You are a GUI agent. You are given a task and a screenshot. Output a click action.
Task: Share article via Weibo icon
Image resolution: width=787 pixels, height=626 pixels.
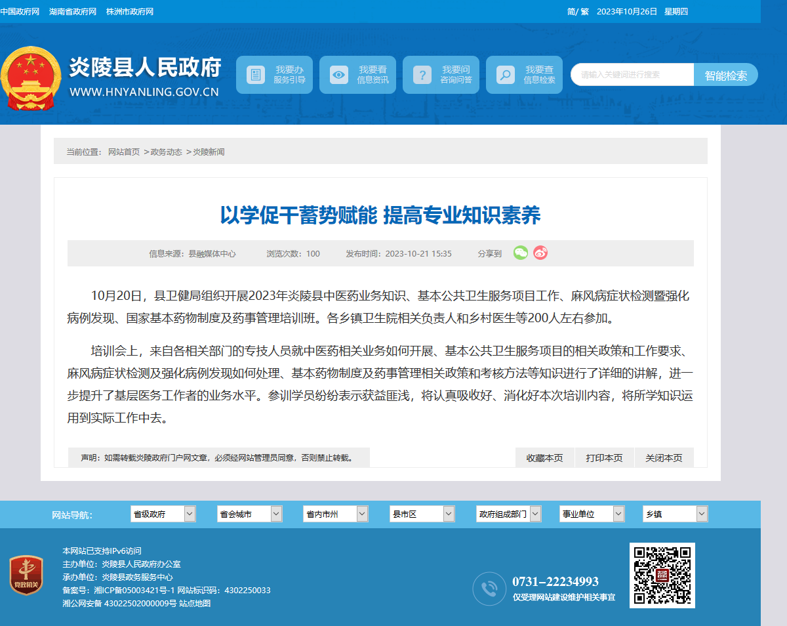tap(540, 253)
